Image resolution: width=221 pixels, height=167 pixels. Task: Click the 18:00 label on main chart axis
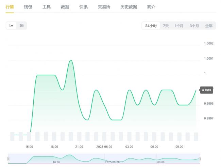tap(54, 147)
